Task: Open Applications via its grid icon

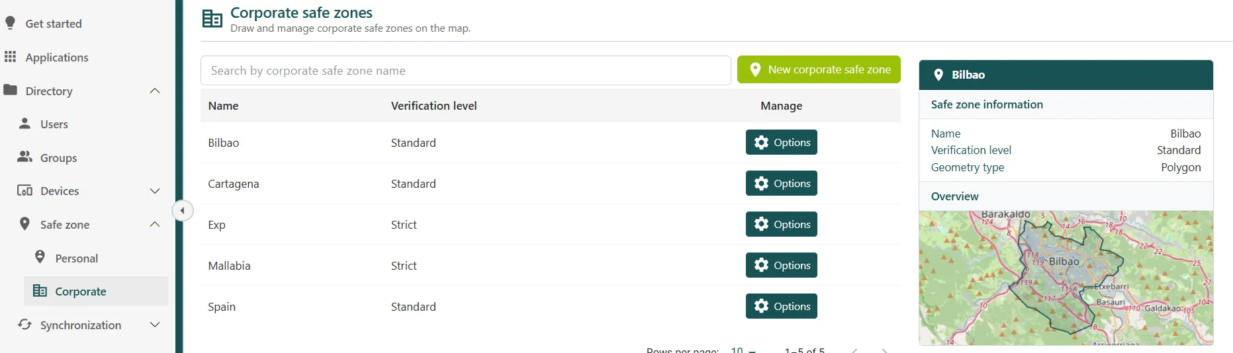Action: tap(10, 57)
